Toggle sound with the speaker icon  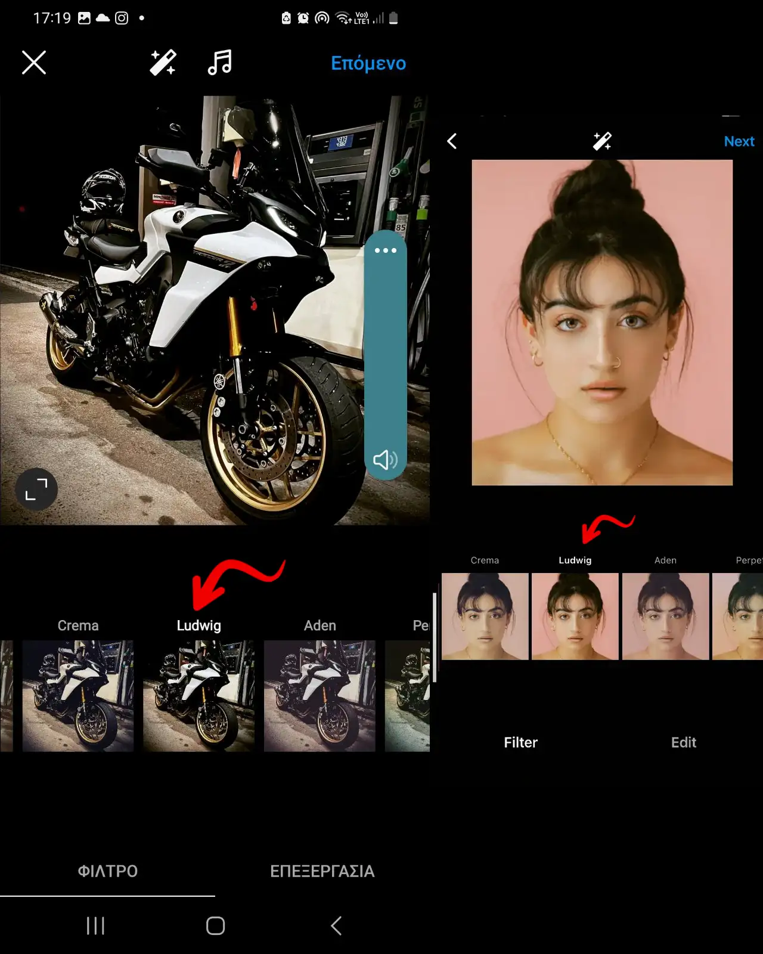[x=385, y=460]
